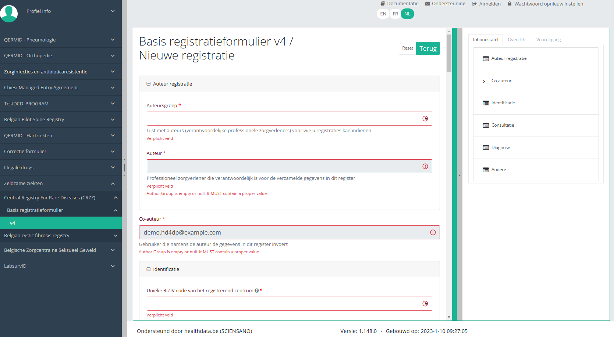Click the Ondersteuning envelope icon

pos(427,4)
